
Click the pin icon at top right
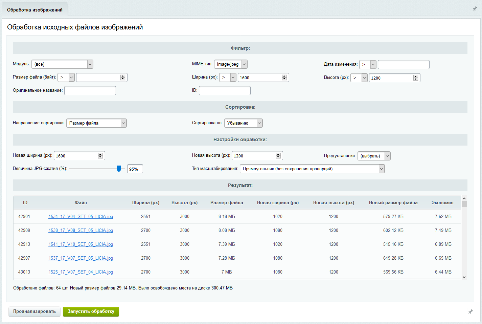pos(475,9)
